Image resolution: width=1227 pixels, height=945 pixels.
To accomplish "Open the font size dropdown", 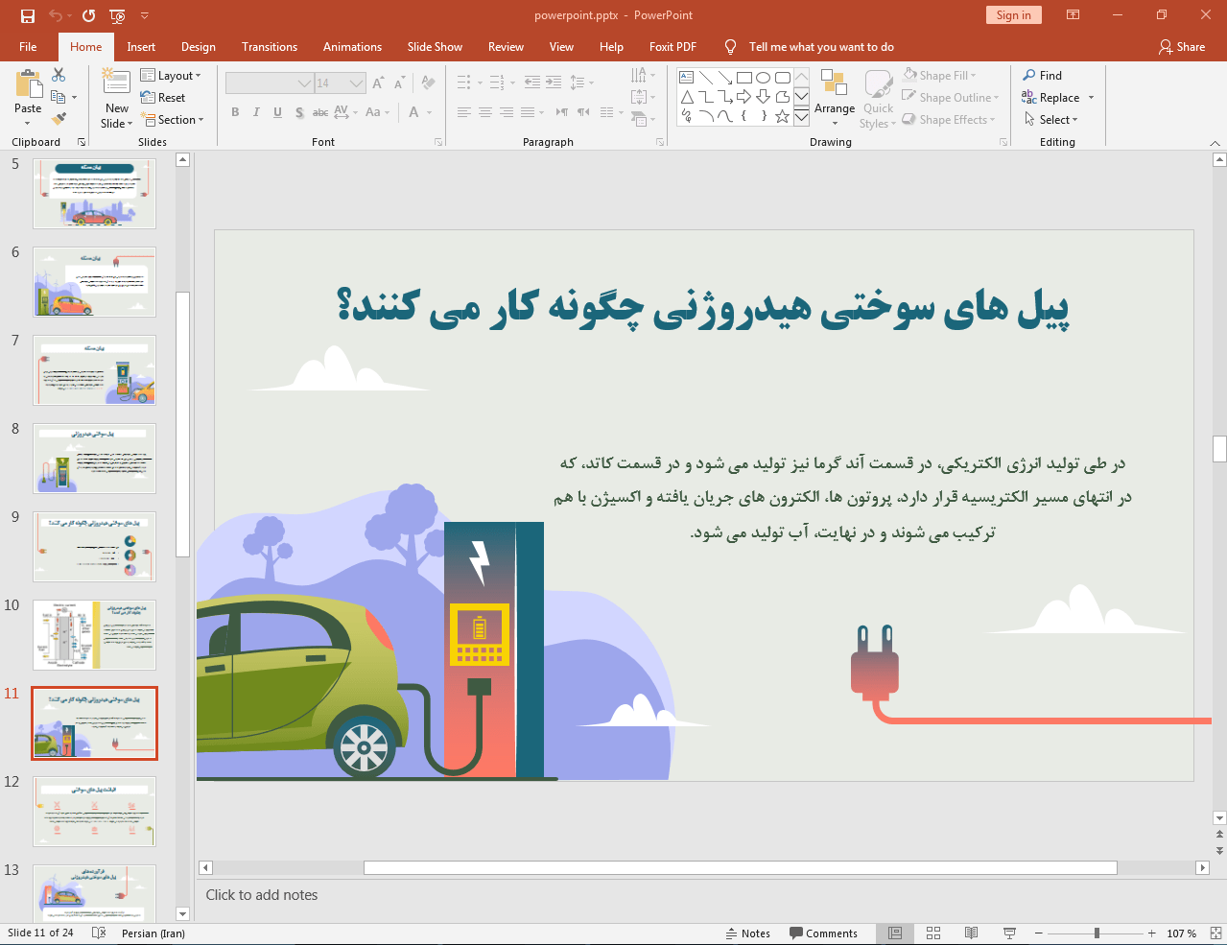I will [x=357, y=83].
